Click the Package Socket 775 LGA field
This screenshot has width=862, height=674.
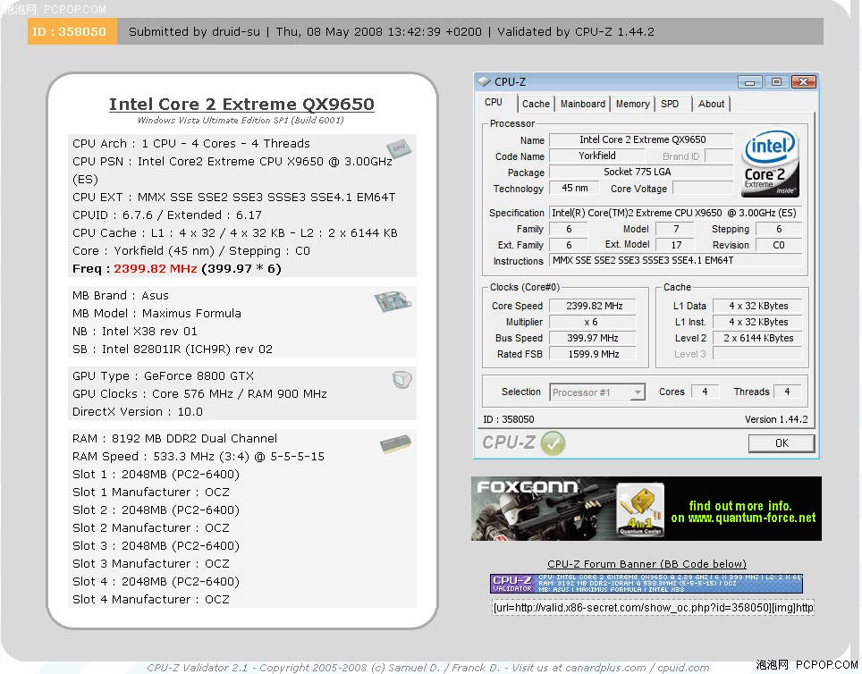(641, 172)
